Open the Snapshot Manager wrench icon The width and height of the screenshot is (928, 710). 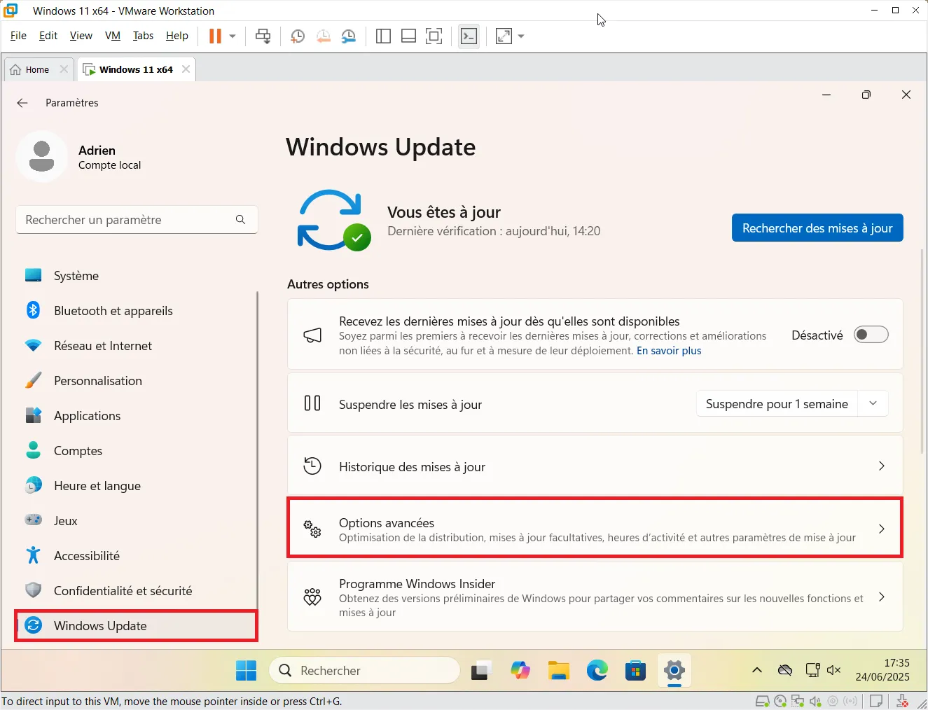(348, 36)
